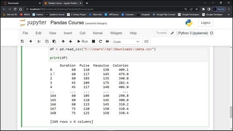The image size is (233, 131).
Task: Click the '[169 rows x 4 columns]' text
Action: pyautogui.click(x=72, y=122)
